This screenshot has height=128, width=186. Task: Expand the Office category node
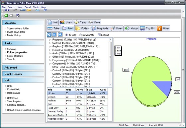pyautogui.click(x=50, y=57)
